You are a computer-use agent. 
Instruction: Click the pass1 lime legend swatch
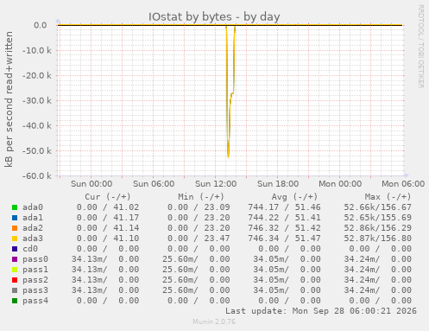15,270
